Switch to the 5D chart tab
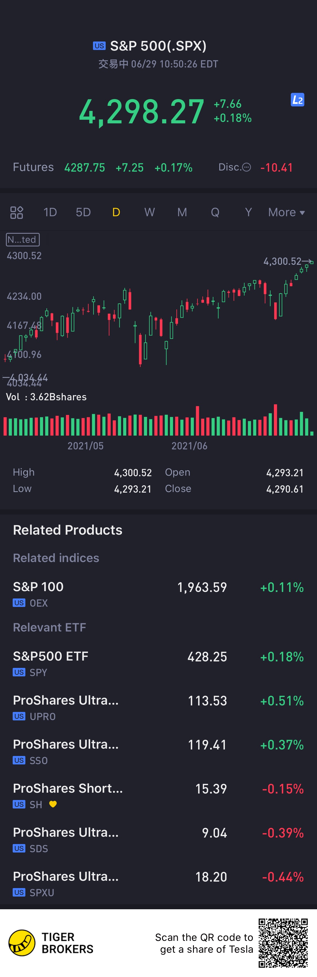The width and height of the screenshot is (317, 977). point(83,212)
